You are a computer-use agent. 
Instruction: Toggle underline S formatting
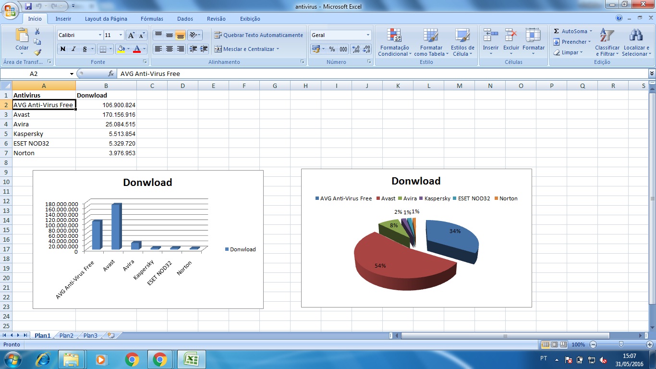(85, 49)
